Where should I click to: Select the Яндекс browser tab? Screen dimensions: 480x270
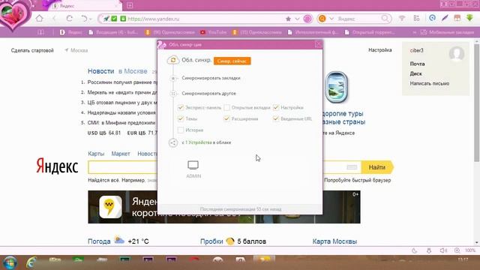(85, 6)
